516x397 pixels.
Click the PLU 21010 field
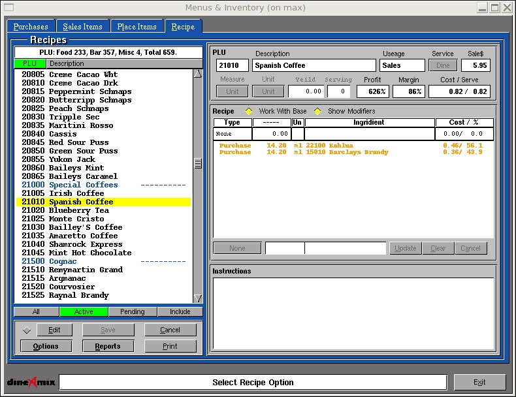pyautogui.click(x=233, y=65)
